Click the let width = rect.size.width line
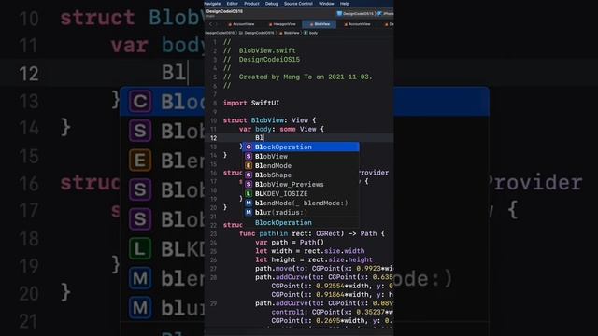The height and width of the screenshot is (336, 598). click(x=309, y=251)
